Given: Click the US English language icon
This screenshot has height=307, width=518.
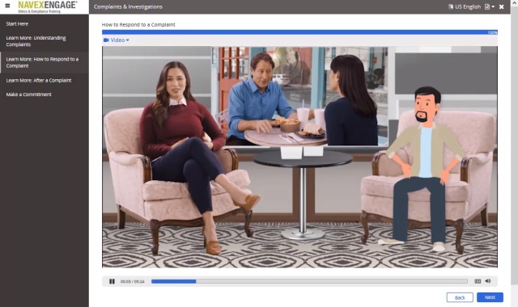Looking at the screenshot, I should [451, 6].
